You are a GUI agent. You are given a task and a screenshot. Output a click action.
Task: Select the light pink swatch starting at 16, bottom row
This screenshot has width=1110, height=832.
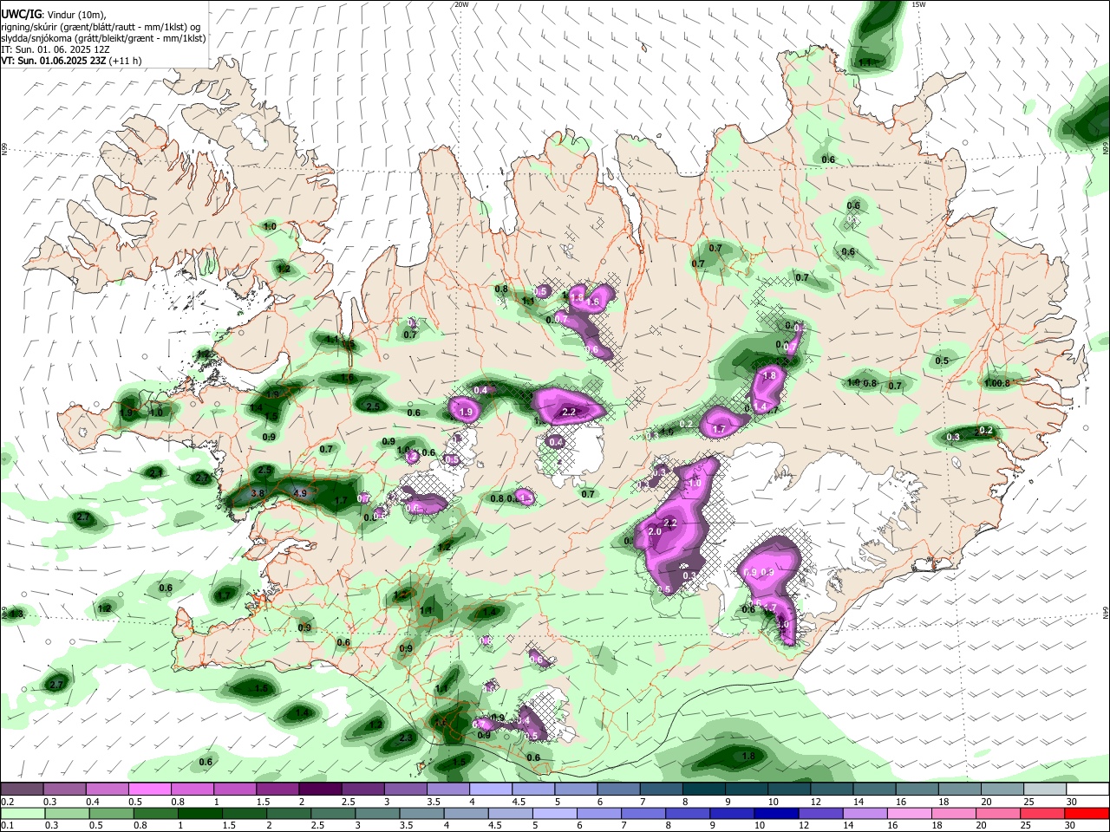909,813
